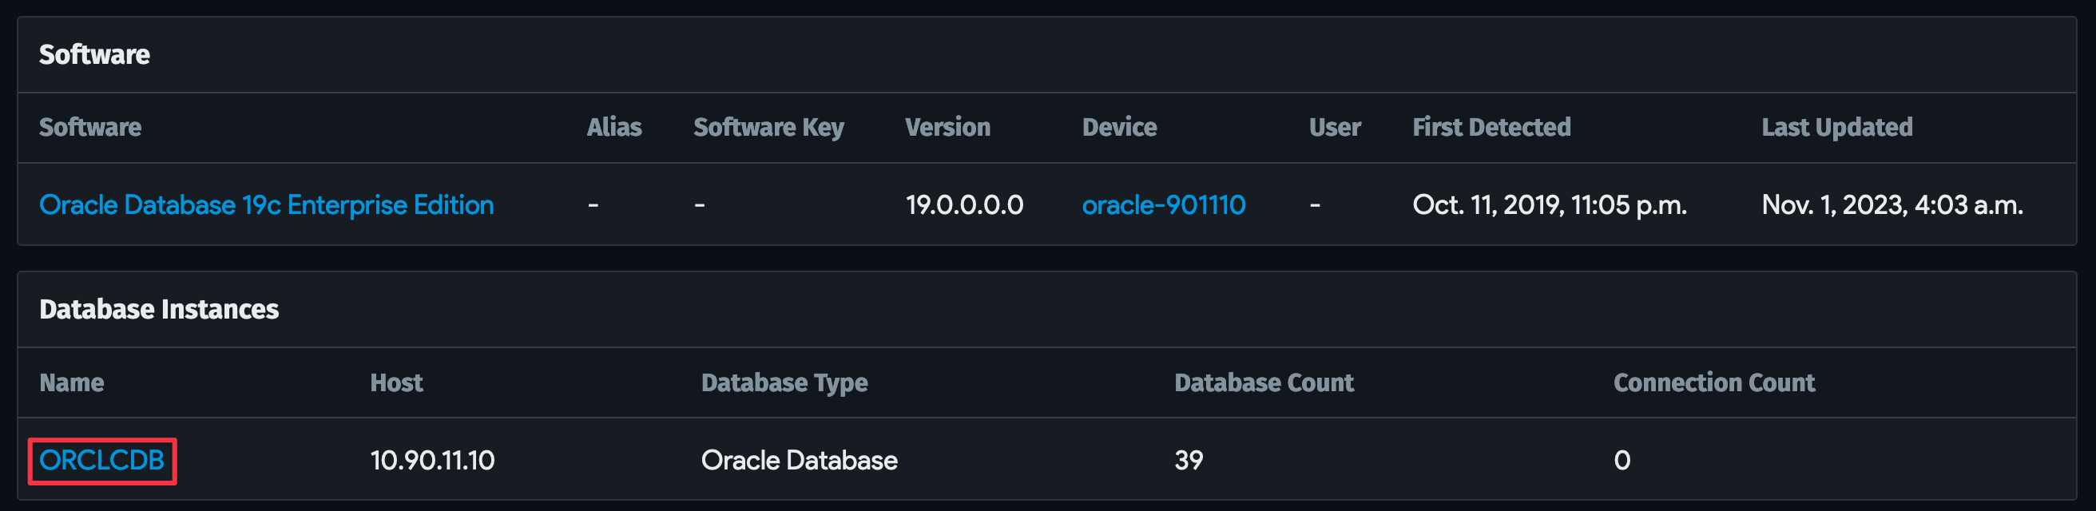Sort by the Software Key column
This screenshot has width=2096, height=511.
(x=768, y=127)
